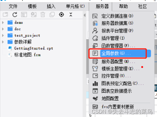
Task: Expand the doc folder arrow
Action: coord(3,29)
